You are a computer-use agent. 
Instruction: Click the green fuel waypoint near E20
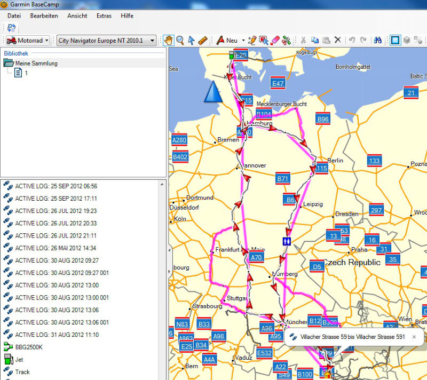[232, 56]
